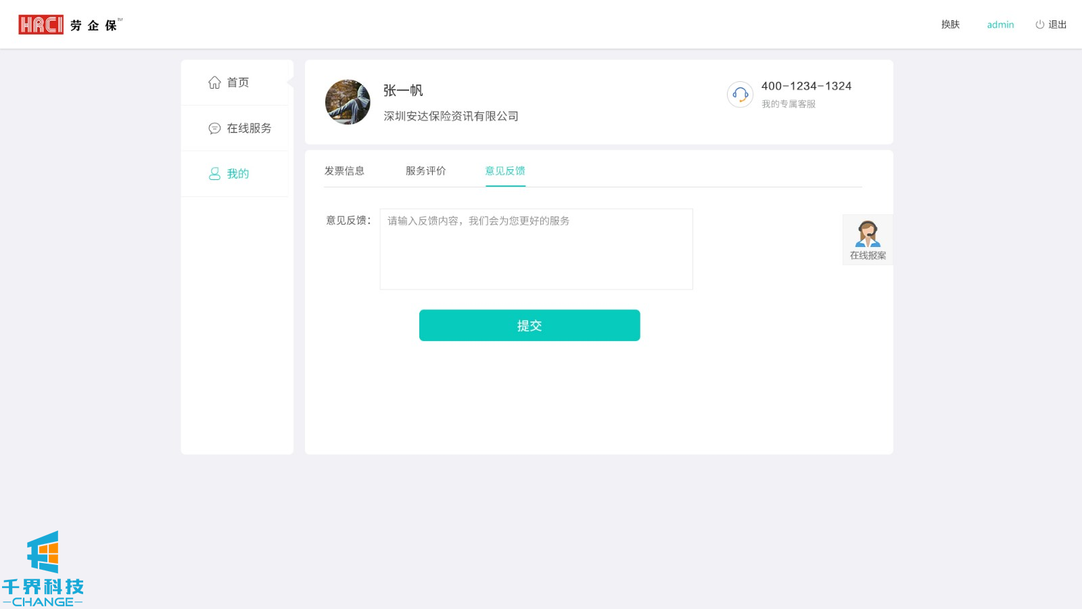Open the 服务评价 tab

(425, 171)
